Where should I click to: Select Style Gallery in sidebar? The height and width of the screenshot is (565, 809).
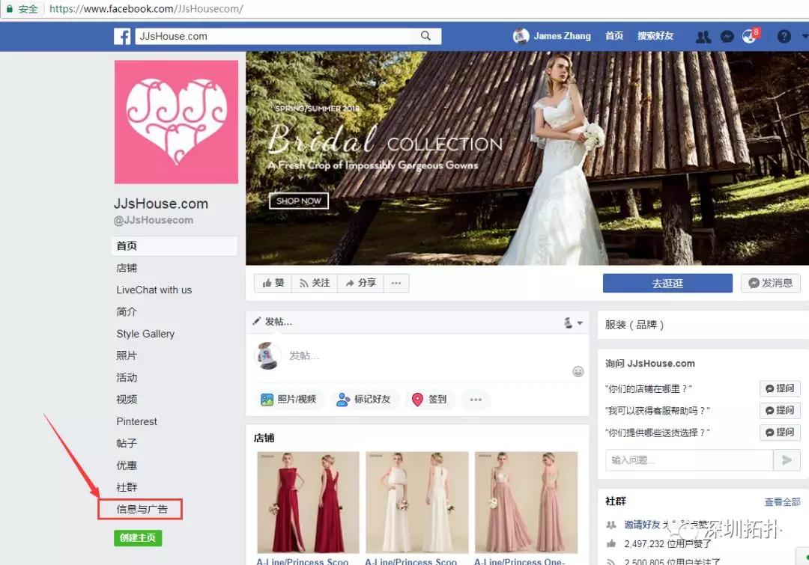[145, 334]
